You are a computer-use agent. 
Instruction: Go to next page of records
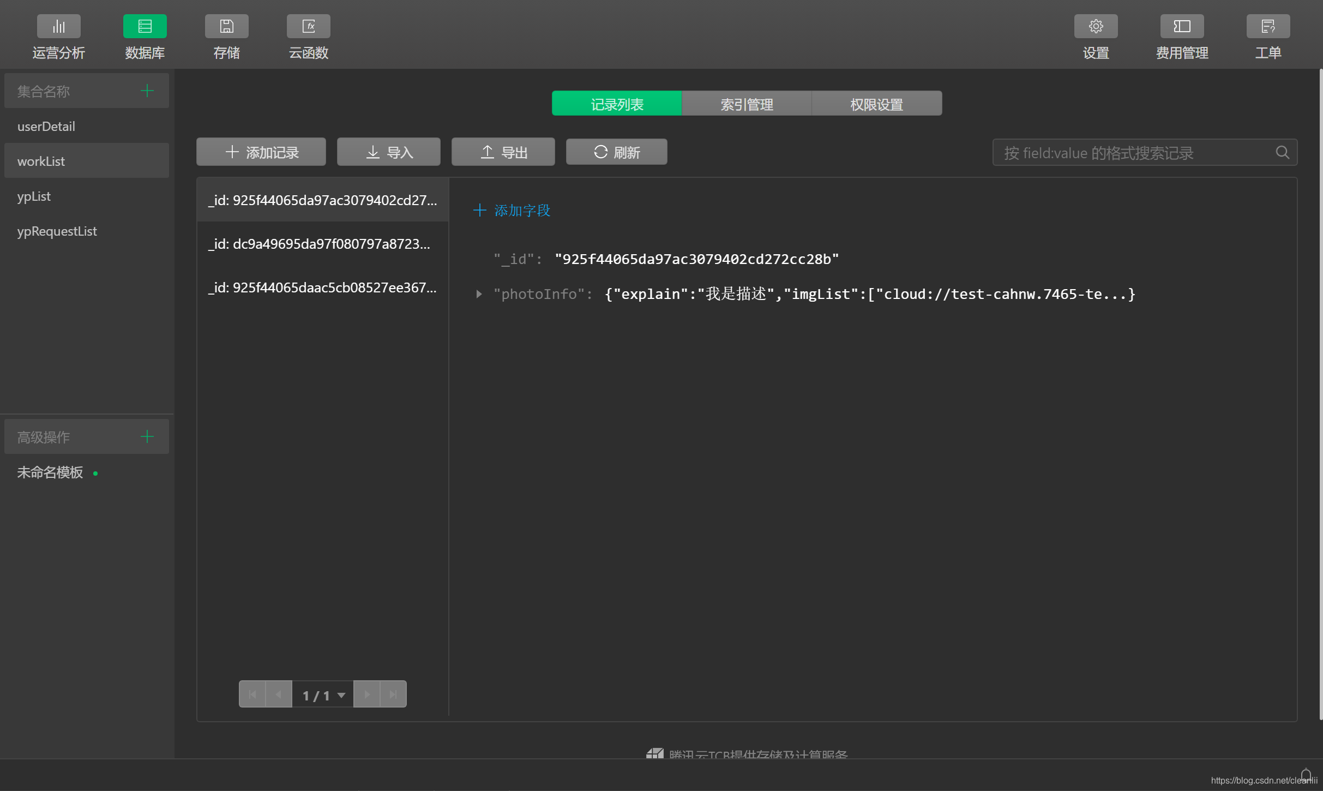(367, 694)
